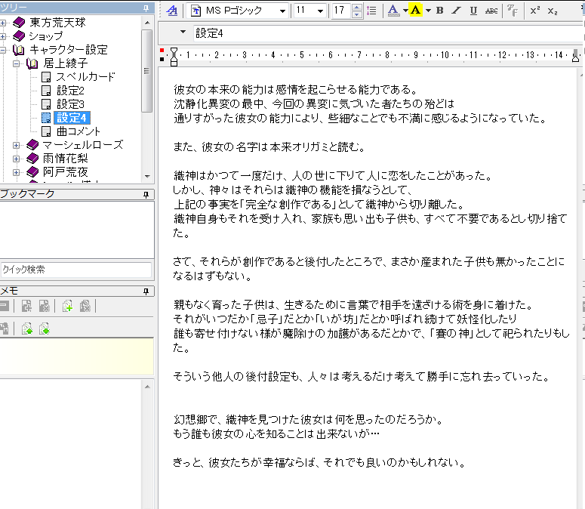Expand the 雨情花梨 tree node

(17, 159)
